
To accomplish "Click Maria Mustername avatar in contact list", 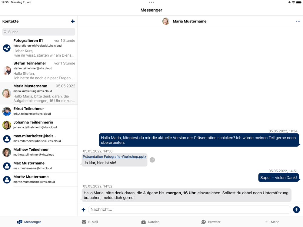I will (x=7, y=93).
